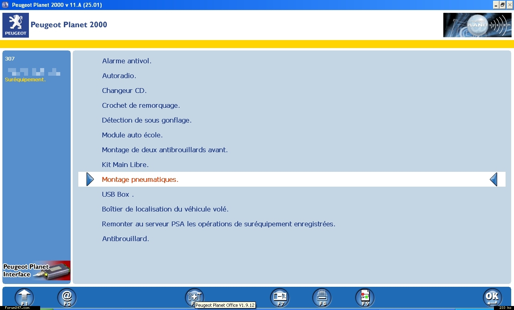Select 'USB Box .' option
Image resolution: width=514 pixels, height=310 pixels.
118,194
